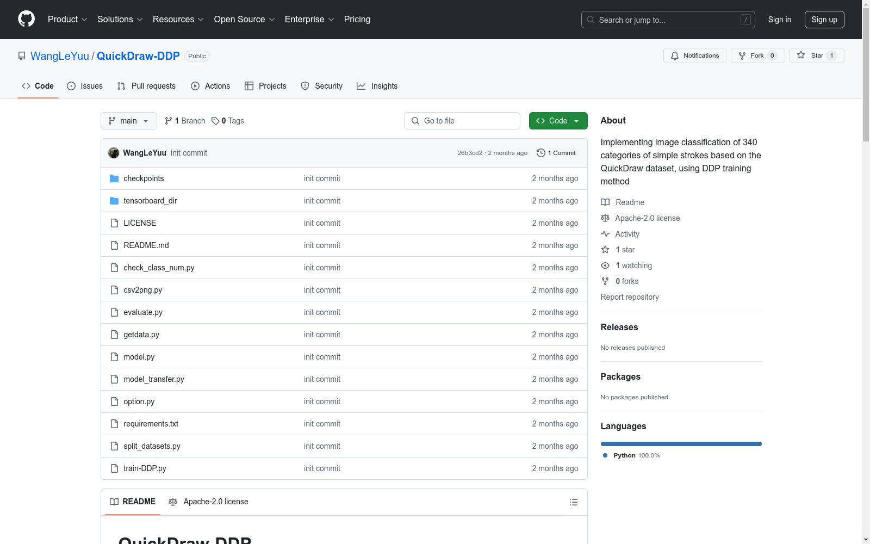Open the check_class_num.py file
The image size is (870, 544).
(159, 268)
